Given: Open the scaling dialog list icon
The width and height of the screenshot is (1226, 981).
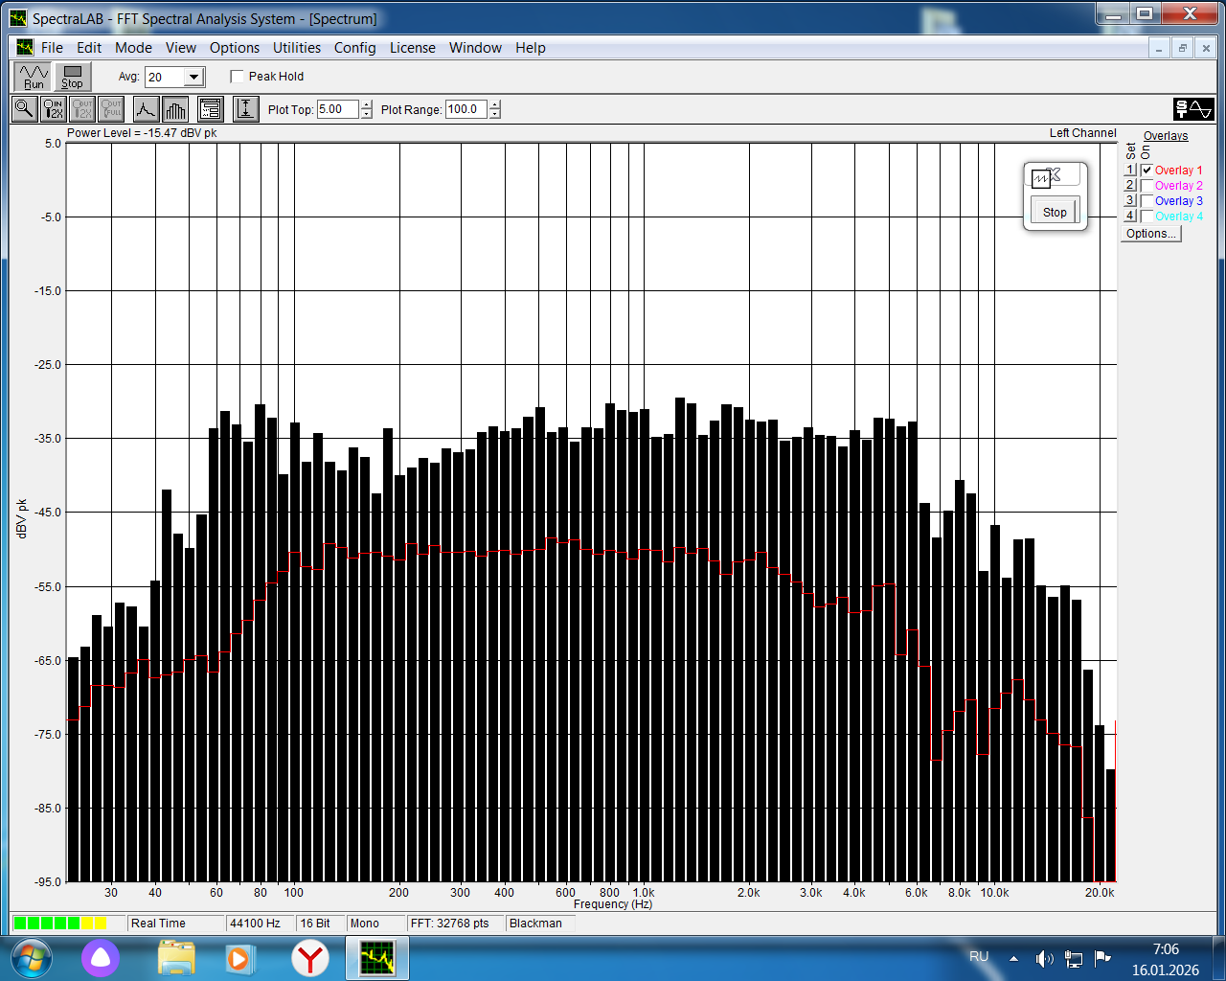Looking at the screenshot, I should tap(211, 109).
